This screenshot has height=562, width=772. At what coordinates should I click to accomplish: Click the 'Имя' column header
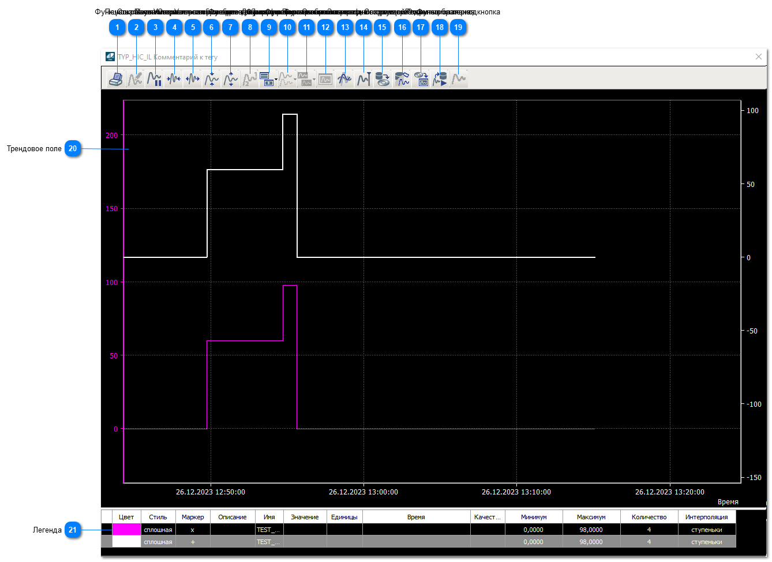coord(269,517)
